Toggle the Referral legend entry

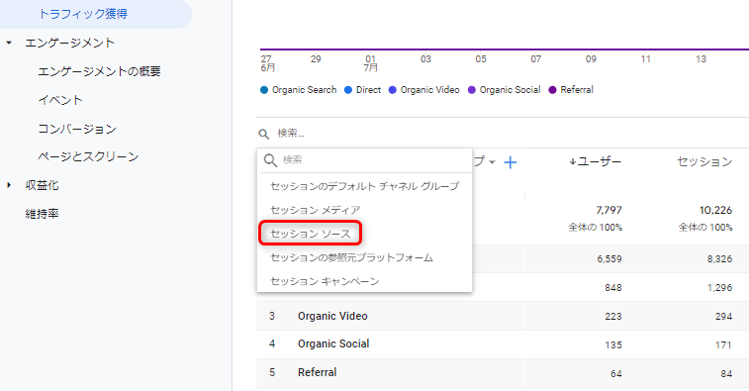click(x=571, y=90)
